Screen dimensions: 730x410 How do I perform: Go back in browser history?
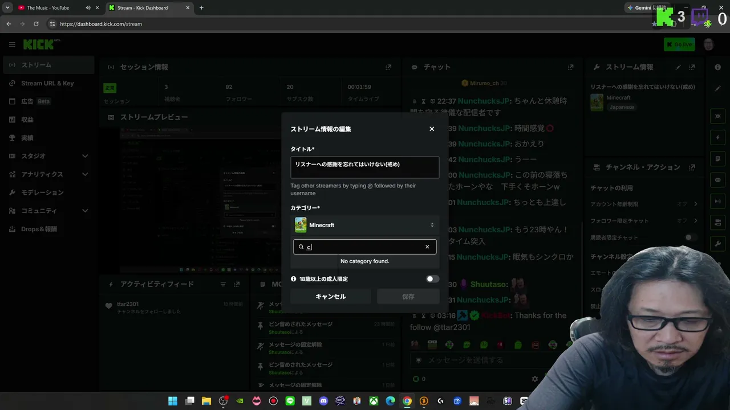pos(9,24)
